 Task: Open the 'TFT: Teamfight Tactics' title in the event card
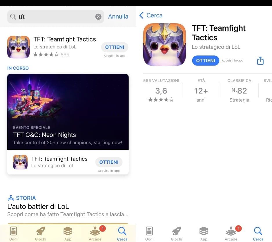click(59, 159)
